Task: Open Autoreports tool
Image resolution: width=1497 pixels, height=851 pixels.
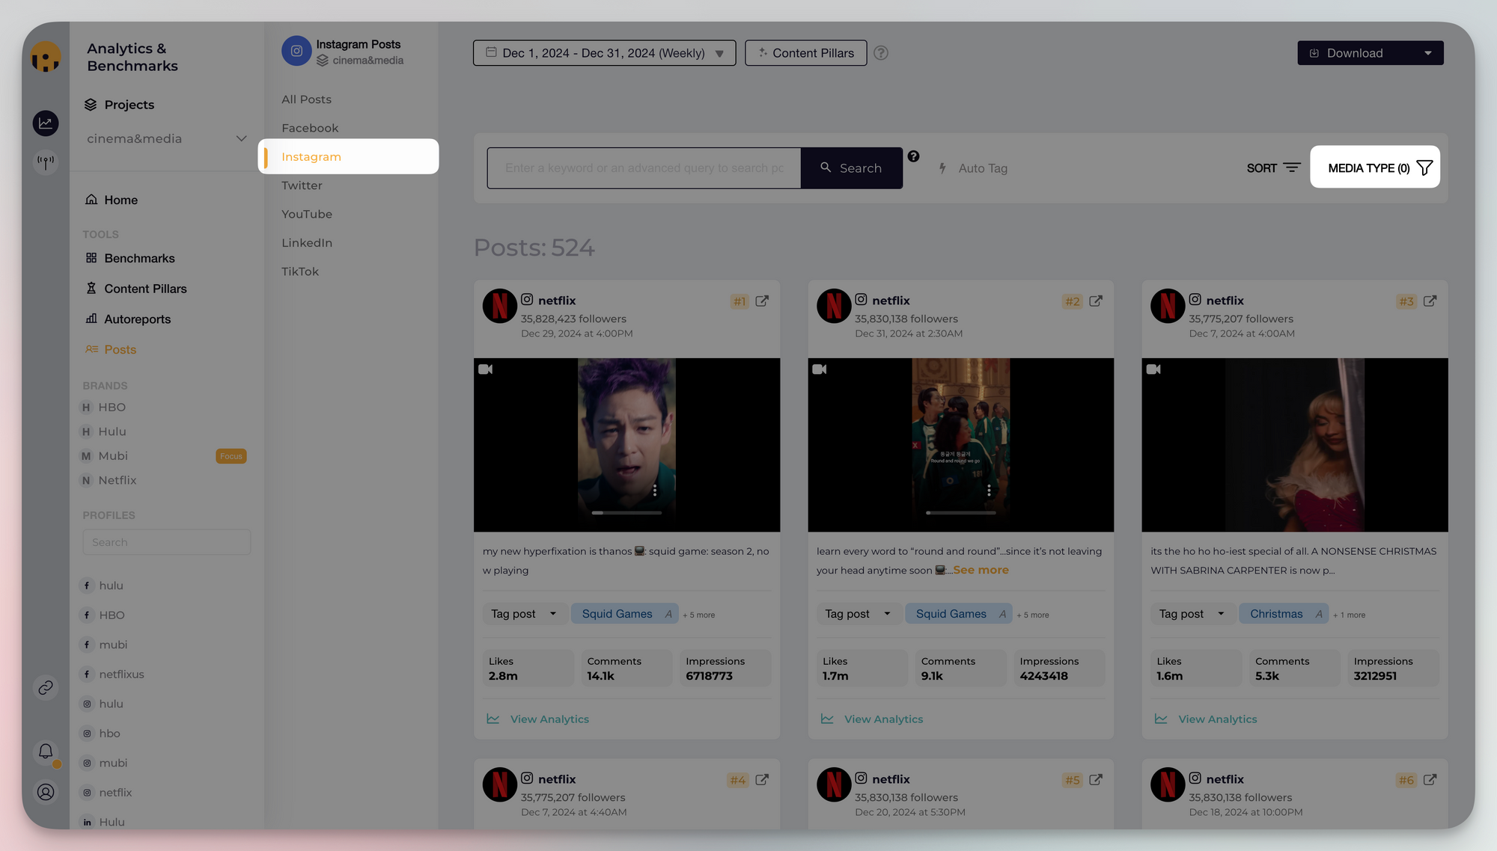Action: [128, 319]
